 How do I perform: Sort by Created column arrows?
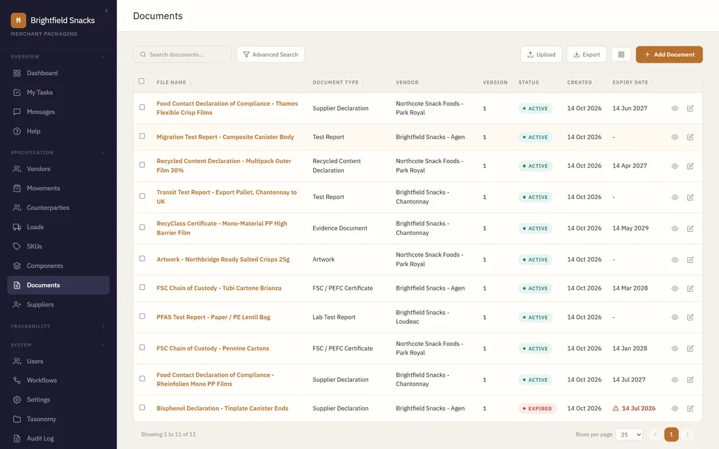(x=596, y=83)
